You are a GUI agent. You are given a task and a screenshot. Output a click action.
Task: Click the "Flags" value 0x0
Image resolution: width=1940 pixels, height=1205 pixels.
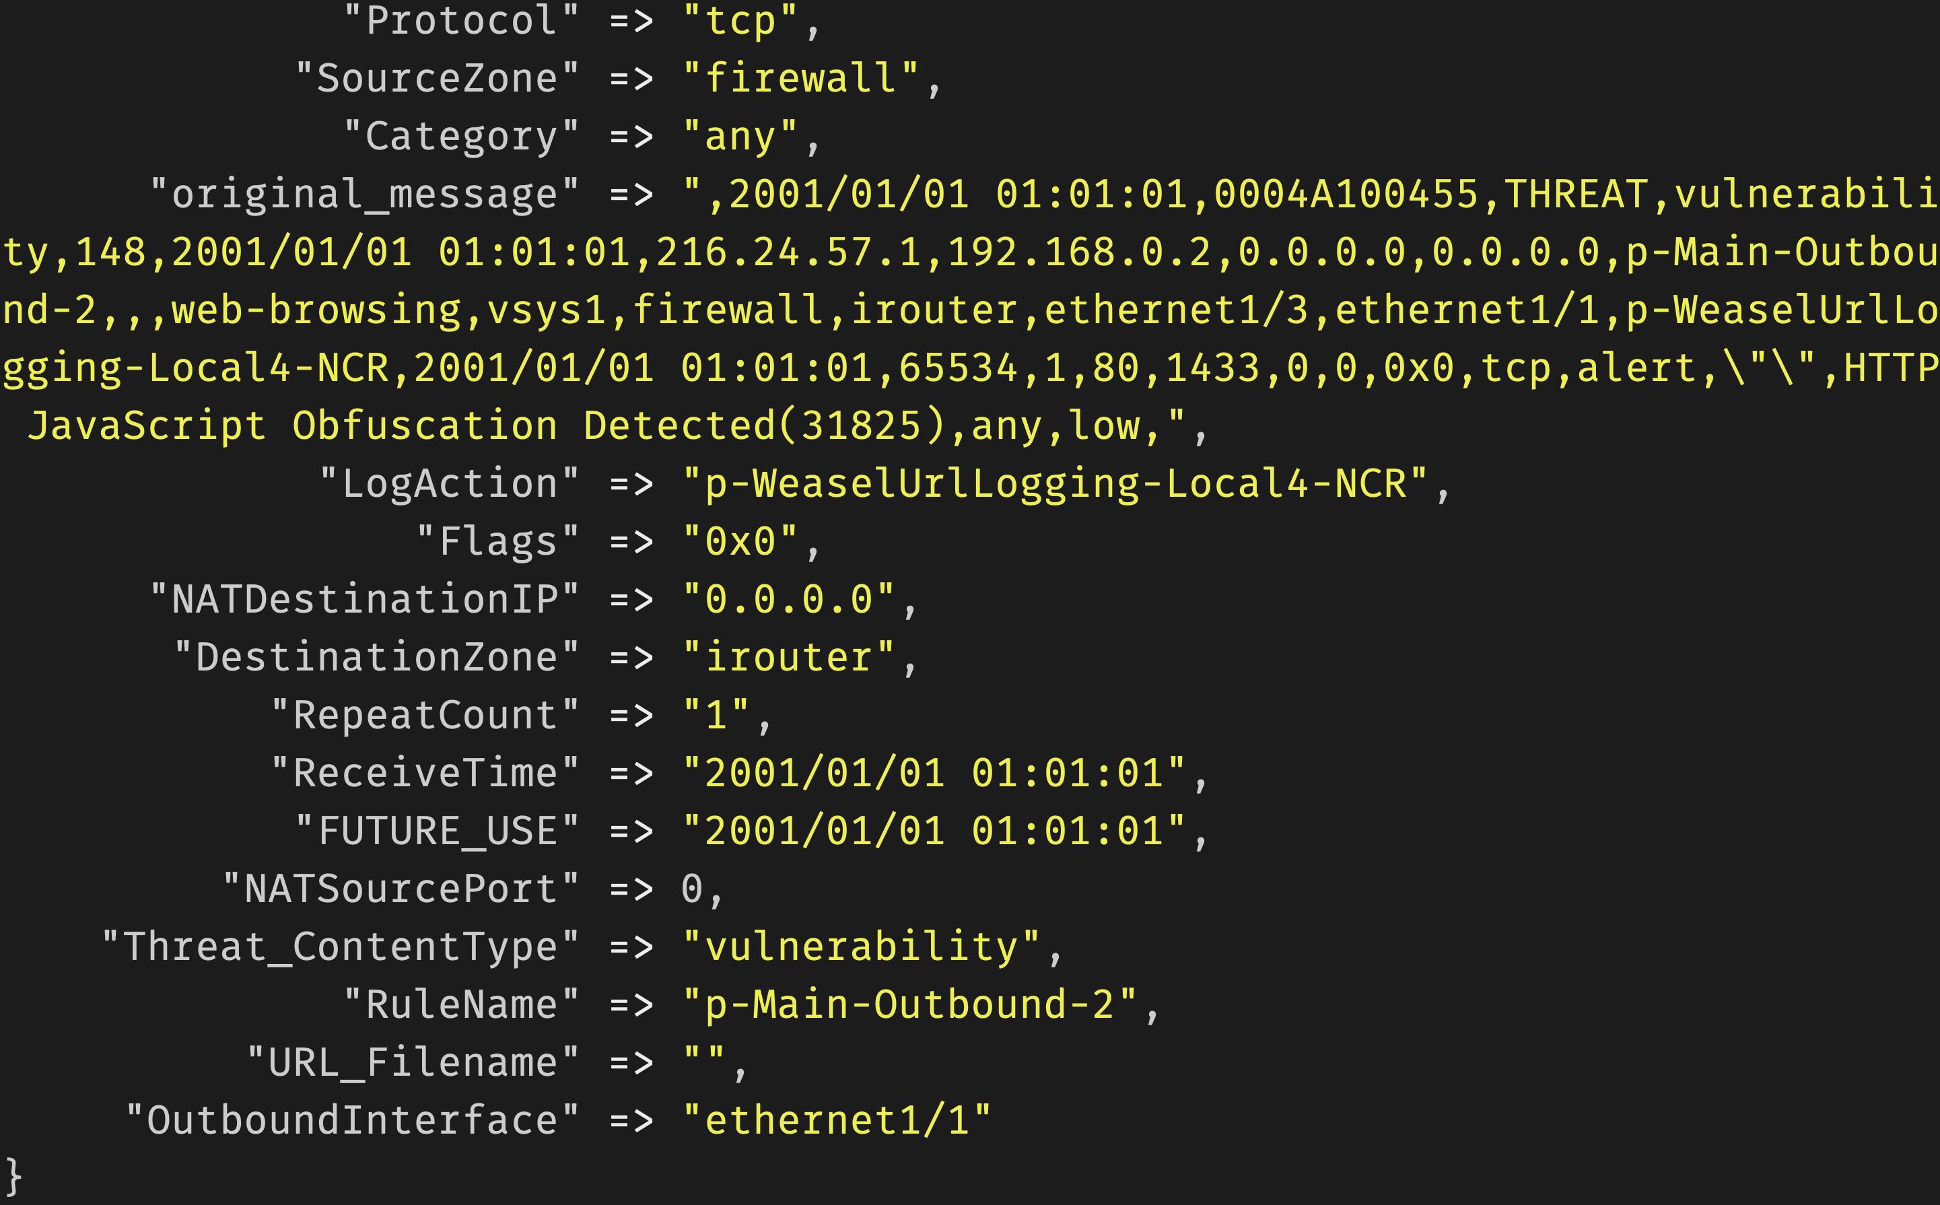click(x=740, y=542)
